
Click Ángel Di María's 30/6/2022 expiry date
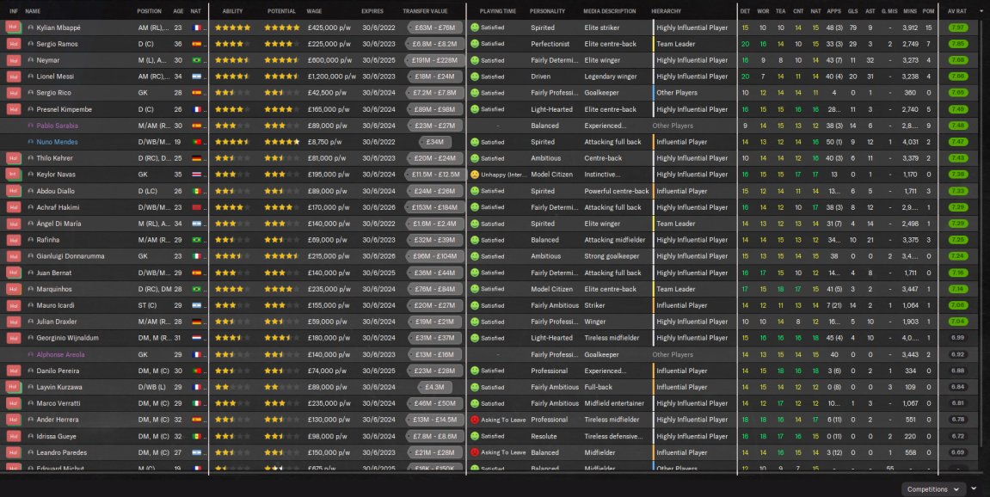[x=378, y=224]
